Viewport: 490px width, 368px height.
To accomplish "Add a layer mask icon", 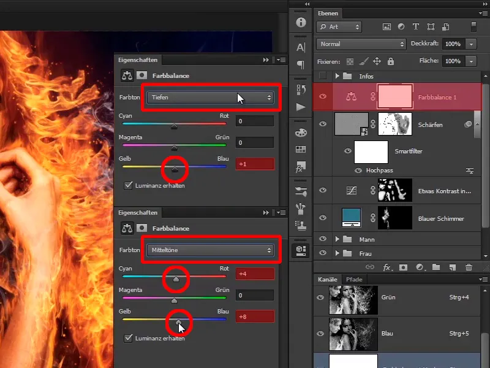I will [x=403, y=267].
